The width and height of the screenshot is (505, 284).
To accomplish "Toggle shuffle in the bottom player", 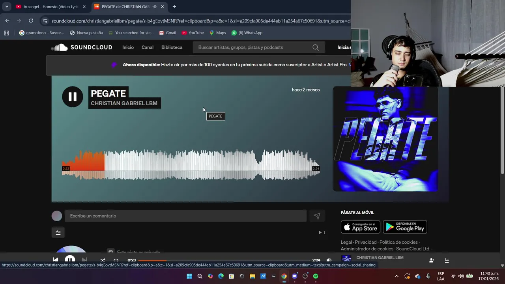I will click(x=103, y=260).
